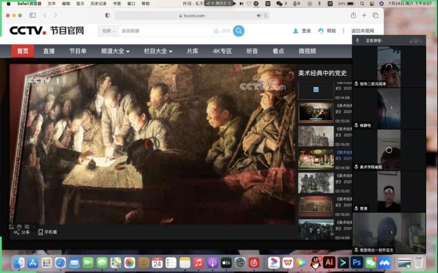
Task: Select the now-playing thumbnail with blue icon
Action: pos(316,90)
